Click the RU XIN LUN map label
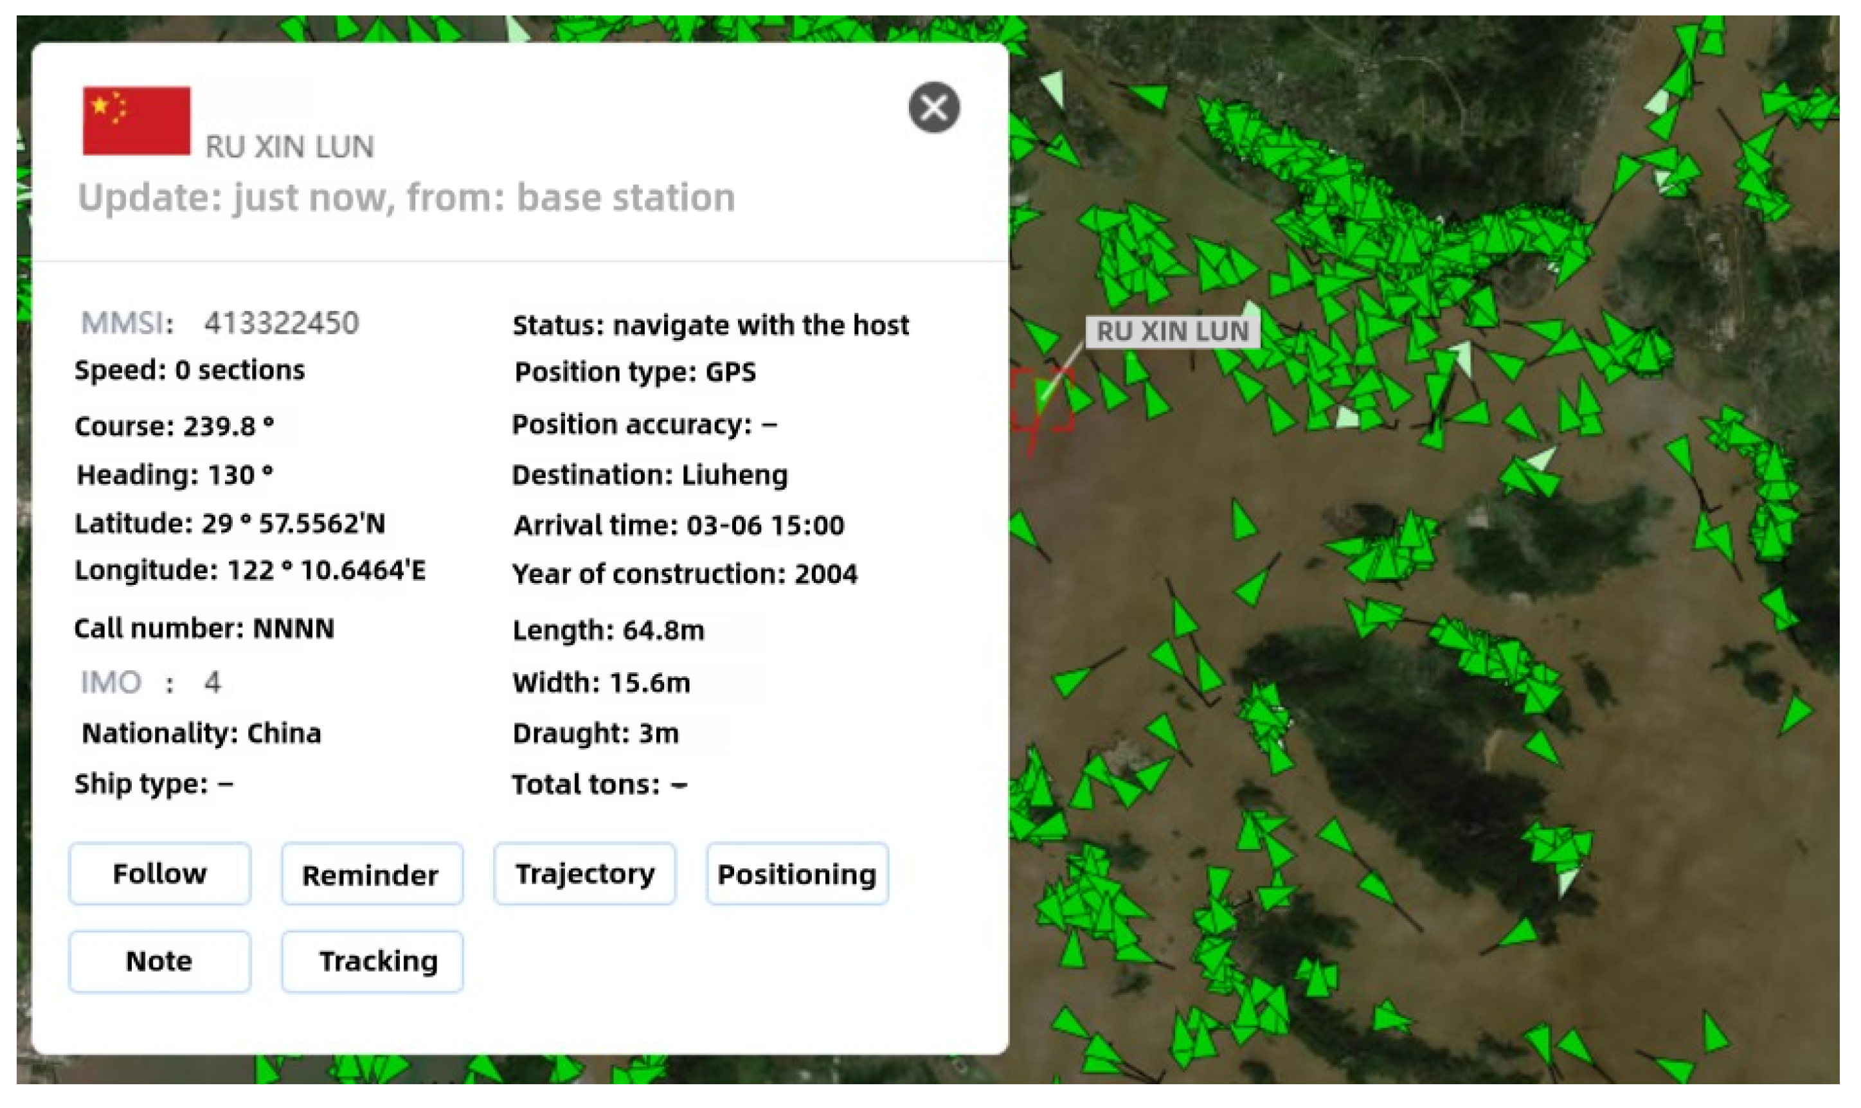The height and width of the screenshot is (1108, 1861). coord(1173,332)
